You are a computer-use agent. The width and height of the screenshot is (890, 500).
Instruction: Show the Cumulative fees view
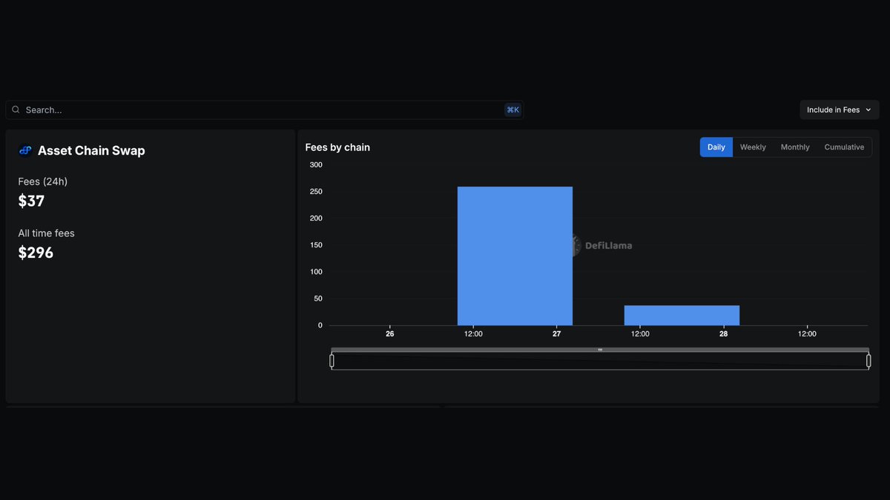pyautogui.click(x=844, y=147)
